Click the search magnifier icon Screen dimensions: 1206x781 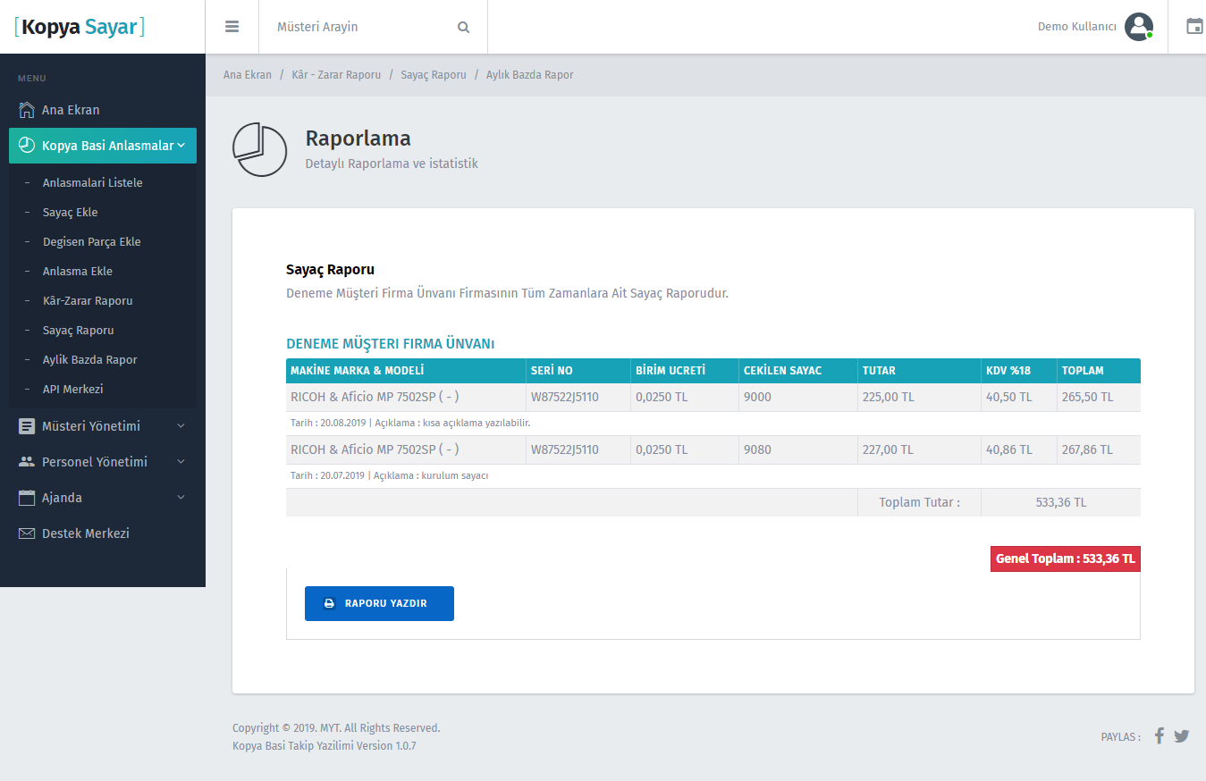coord(463,27)
